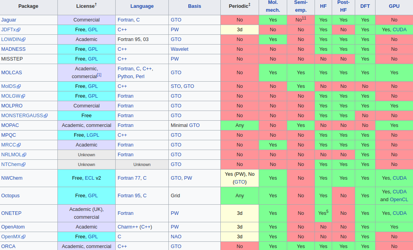Click the external link icon beside MOLGW
The height and width of the screenshot is (250, 413).
coord(23,96)
